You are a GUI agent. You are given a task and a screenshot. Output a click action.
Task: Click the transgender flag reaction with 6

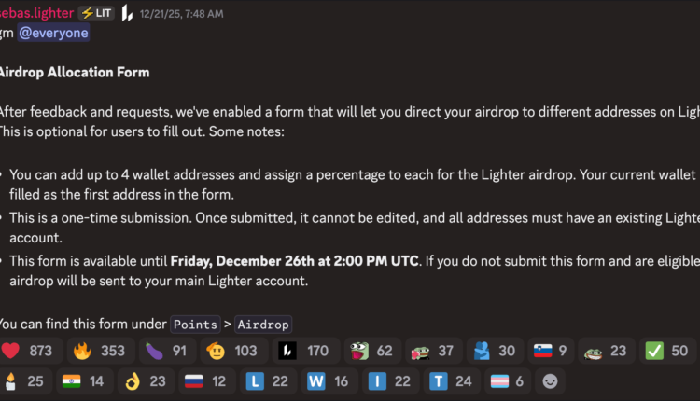click(508, 380)
